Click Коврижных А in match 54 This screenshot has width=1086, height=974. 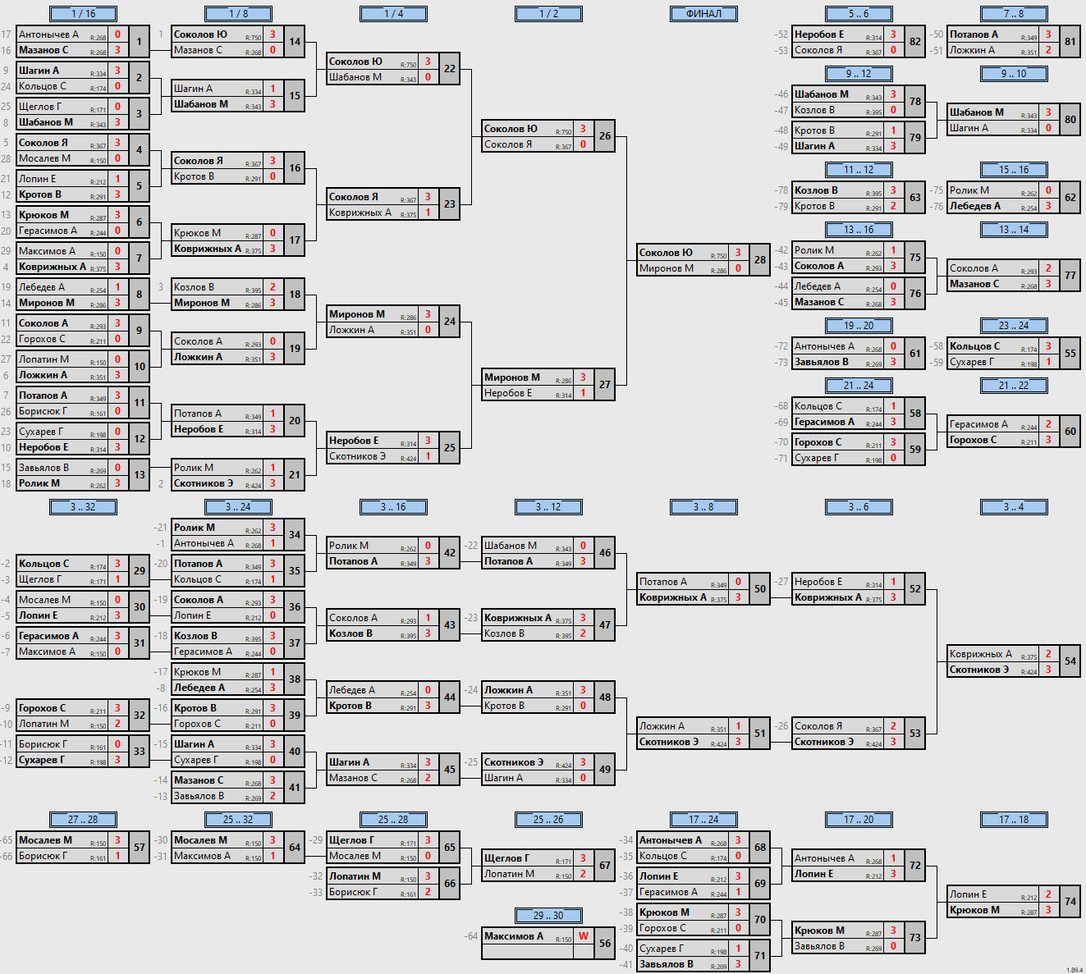981,654
